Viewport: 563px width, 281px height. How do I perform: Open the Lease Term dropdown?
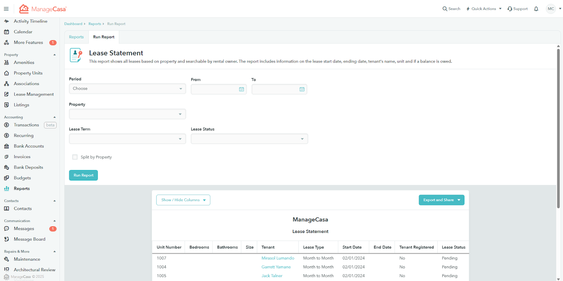[127, 139]
